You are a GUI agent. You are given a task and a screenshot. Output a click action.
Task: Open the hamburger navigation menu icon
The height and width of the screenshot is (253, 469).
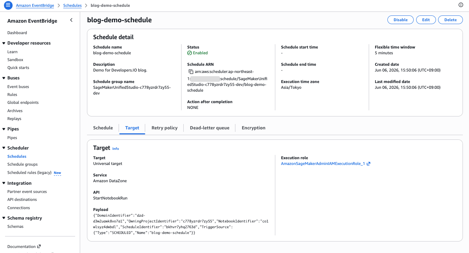[x=8, y=5]
